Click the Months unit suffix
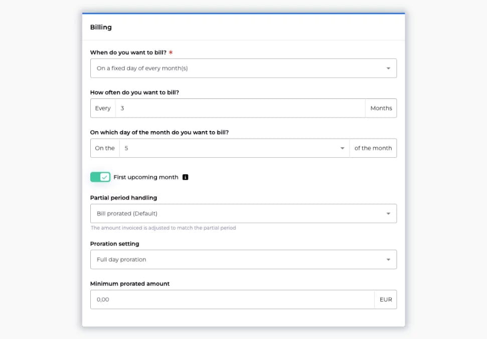The width and height of the screenshot is (487, 339). pyautogui.click(x=381, y=108)
